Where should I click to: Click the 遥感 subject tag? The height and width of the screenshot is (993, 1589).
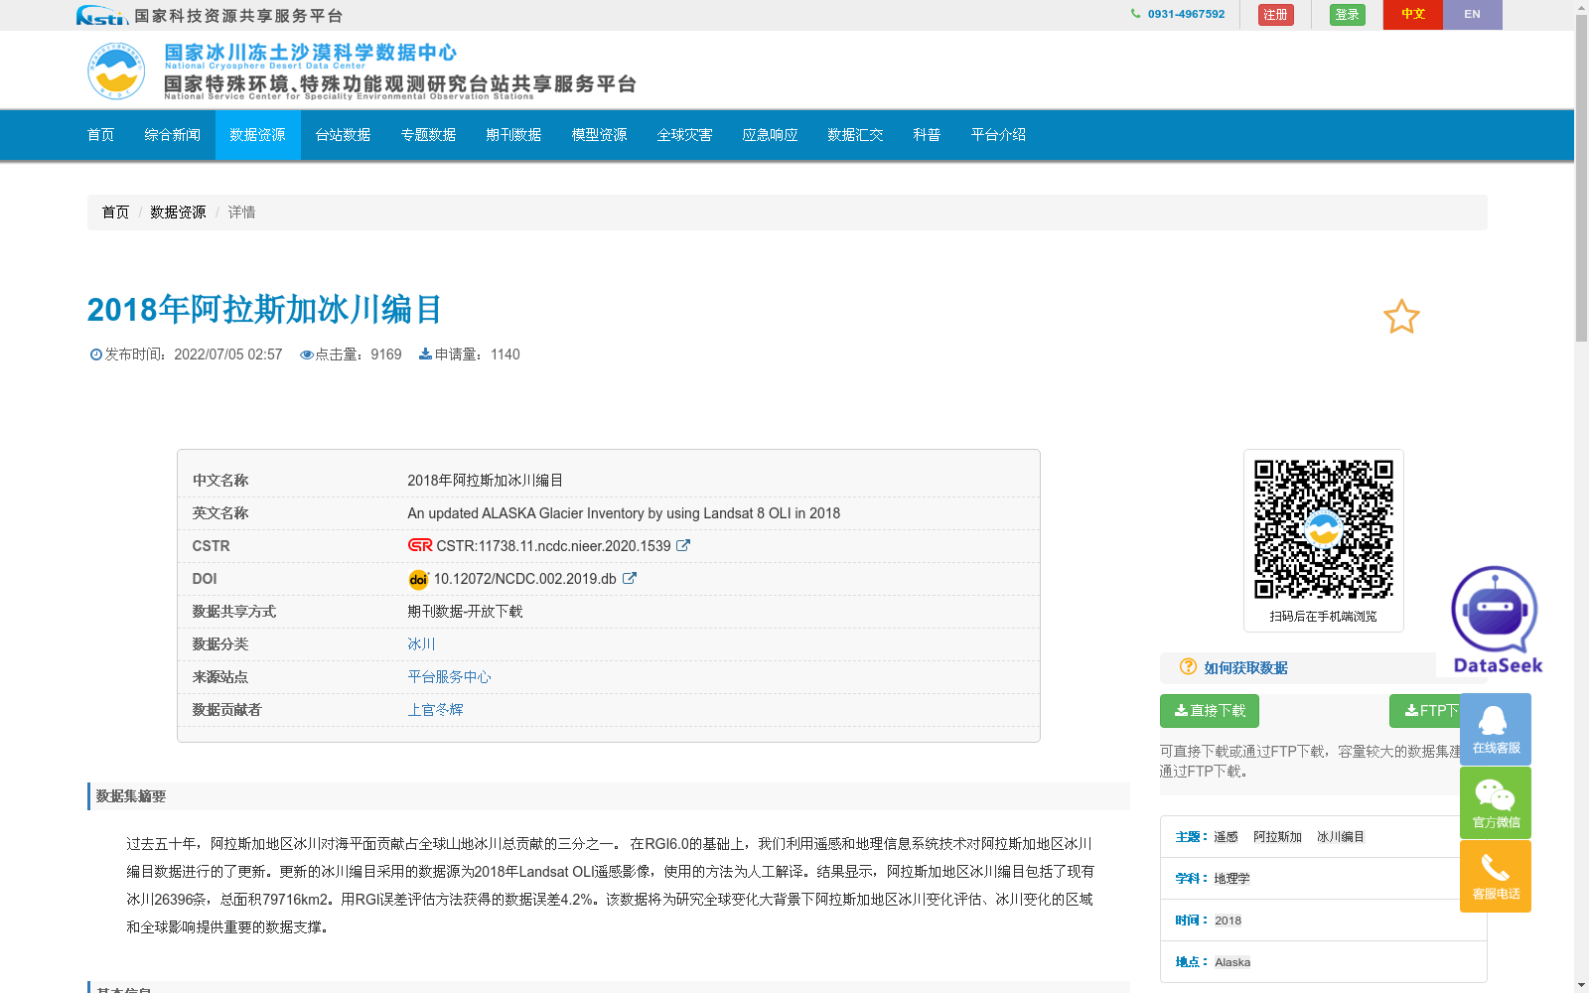(1227, 837)
